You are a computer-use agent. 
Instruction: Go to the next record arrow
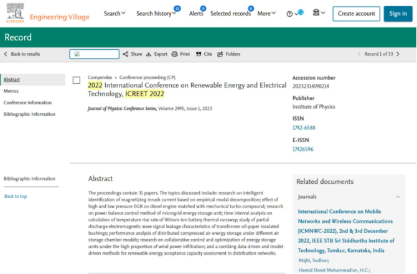(x=398, y=54)
